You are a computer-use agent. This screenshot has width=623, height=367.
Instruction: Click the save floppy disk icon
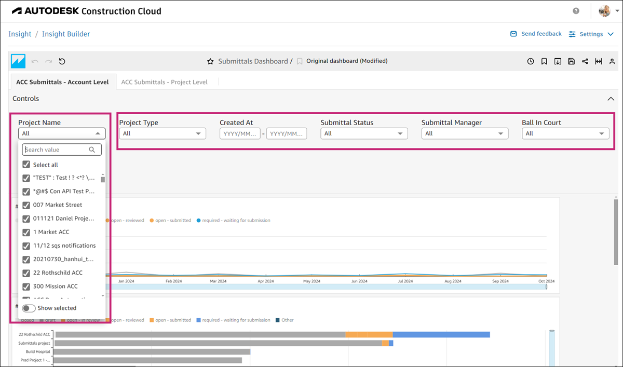click(571, 61)
